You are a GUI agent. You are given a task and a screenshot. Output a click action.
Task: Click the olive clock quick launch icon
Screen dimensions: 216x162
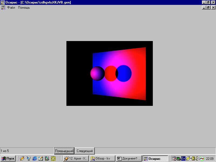point(53,158)
